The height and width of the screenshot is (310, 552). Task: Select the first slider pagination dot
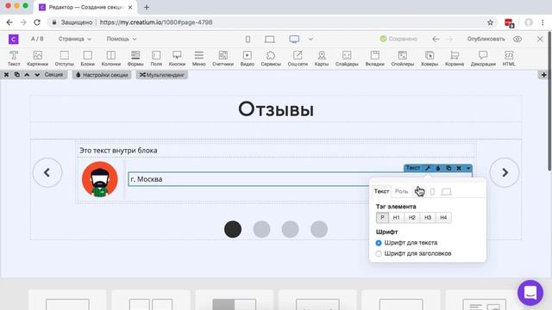click(x=233, y=229)
